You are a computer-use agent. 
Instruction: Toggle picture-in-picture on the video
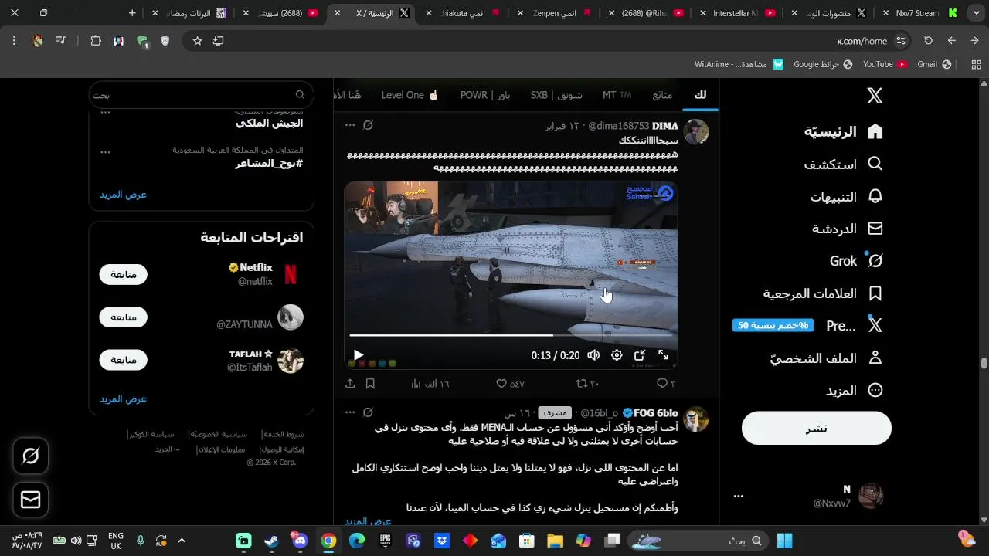pos(640,355)
